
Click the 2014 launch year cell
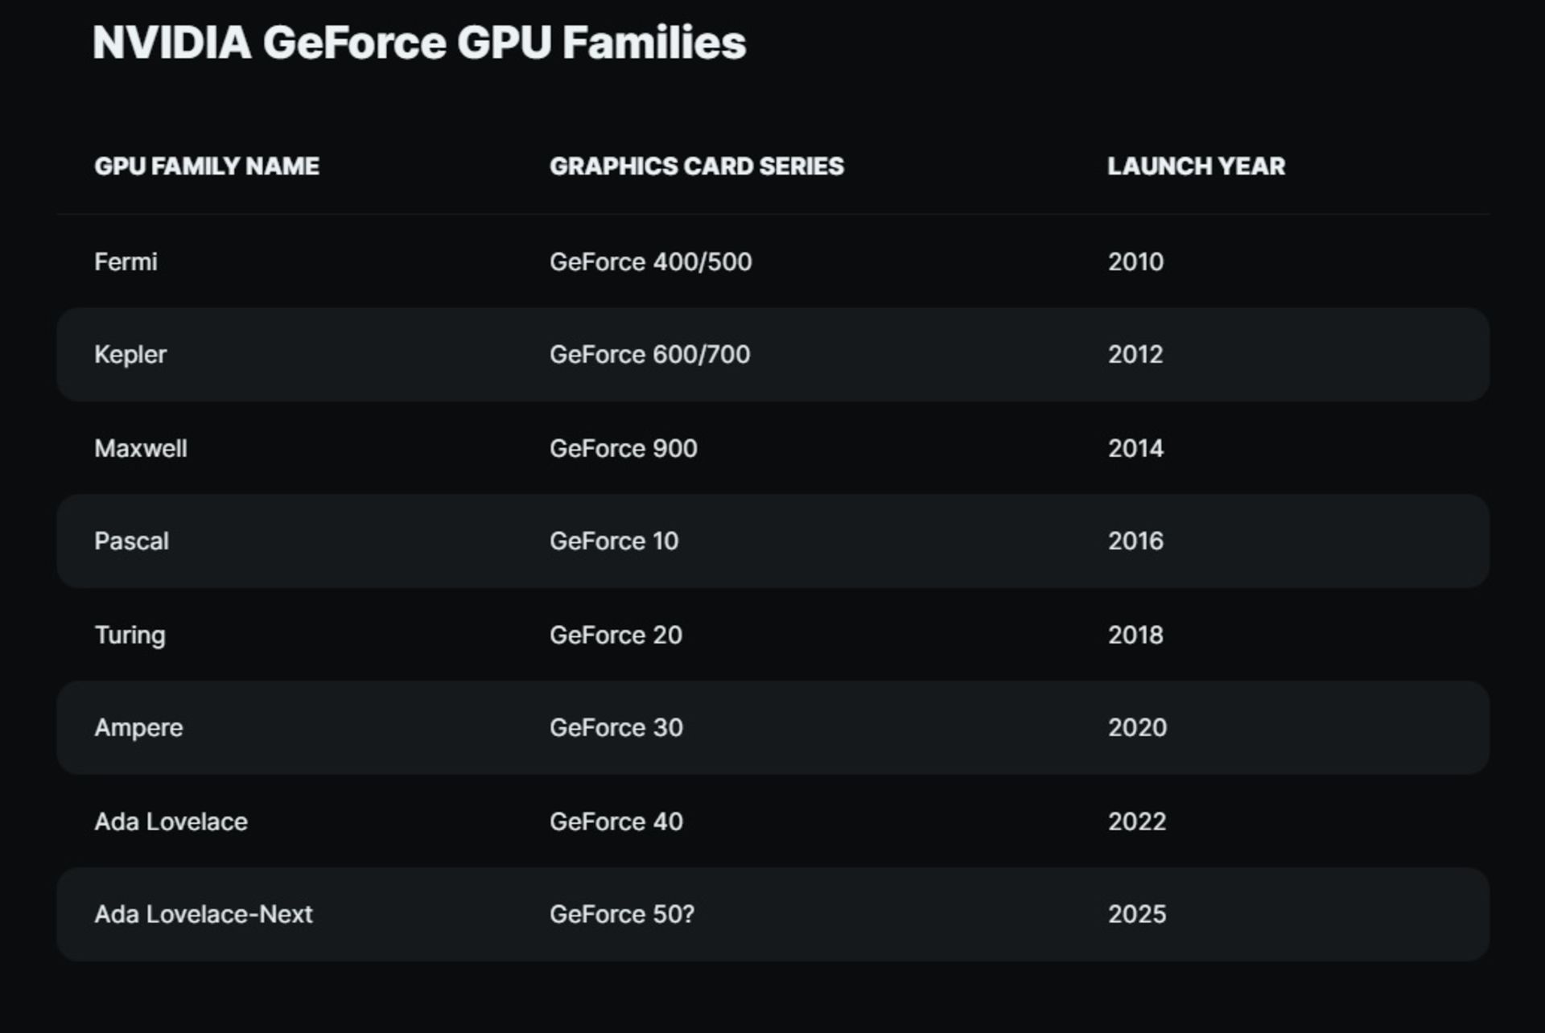point(1135,448)
